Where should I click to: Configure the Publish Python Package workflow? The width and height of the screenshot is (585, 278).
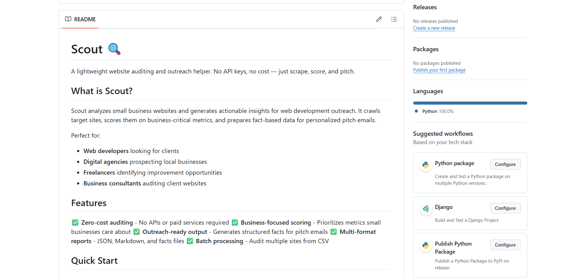pos(505,245)
